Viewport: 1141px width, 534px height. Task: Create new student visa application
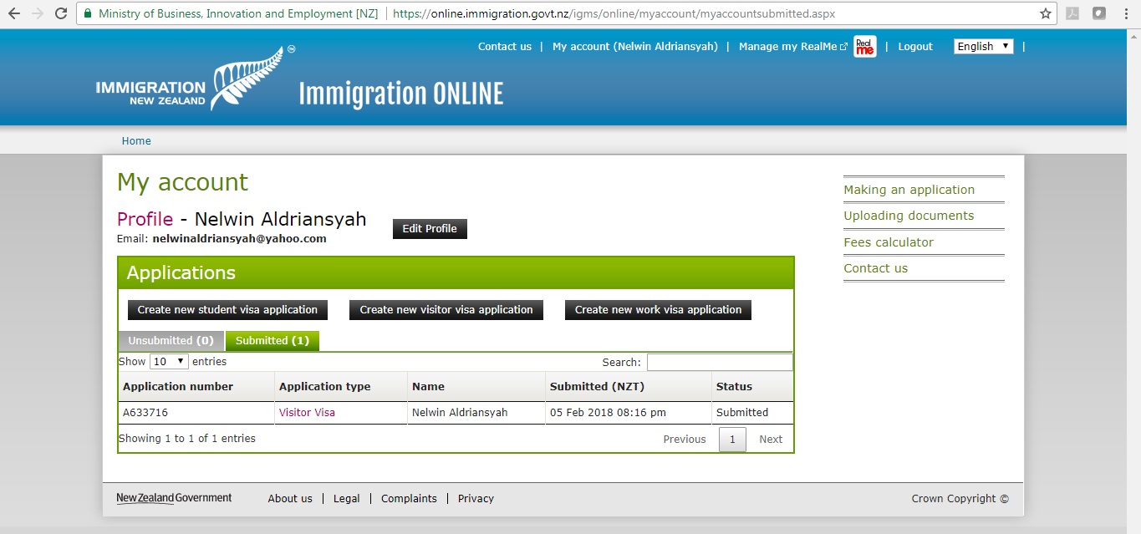click(227, 310)
